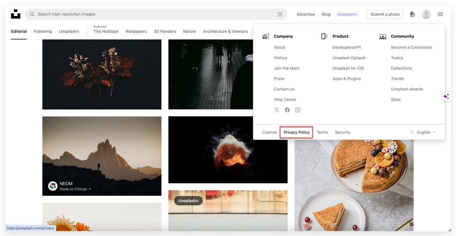456x236 pixels.
Task: Toggle the hamburger menu icon
Action: 440,14
